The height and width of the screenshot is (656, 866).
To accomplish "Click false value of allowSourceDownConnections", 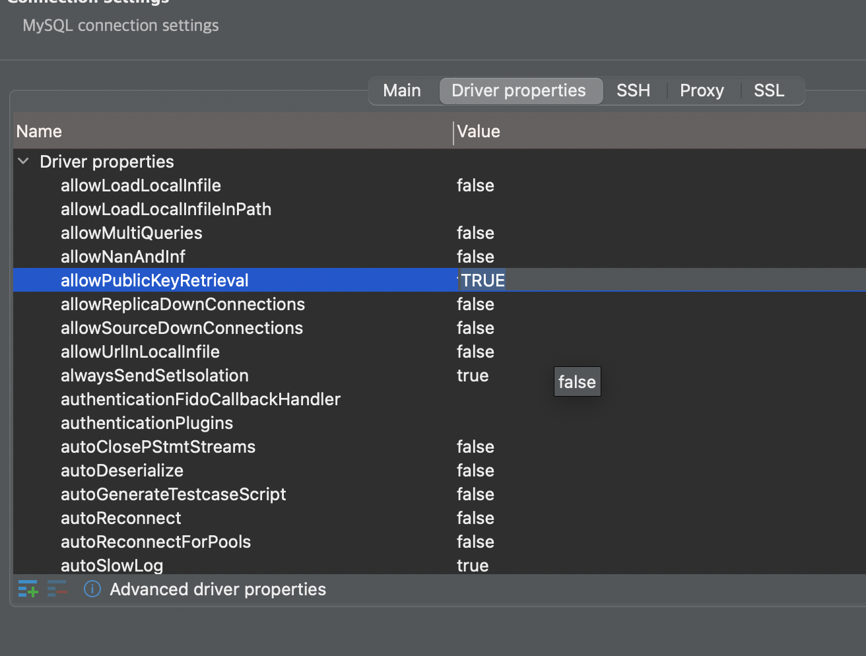I will click(475, 328).
